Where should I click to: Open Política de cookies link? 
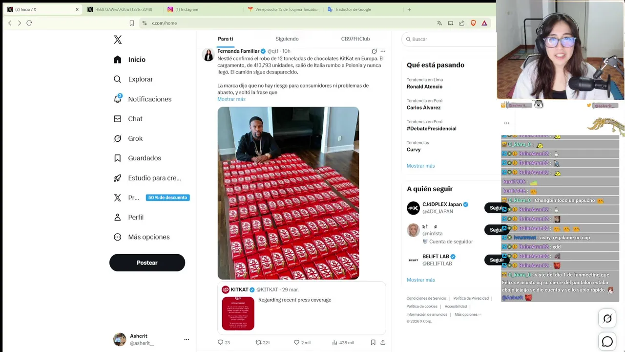[422, 307]
